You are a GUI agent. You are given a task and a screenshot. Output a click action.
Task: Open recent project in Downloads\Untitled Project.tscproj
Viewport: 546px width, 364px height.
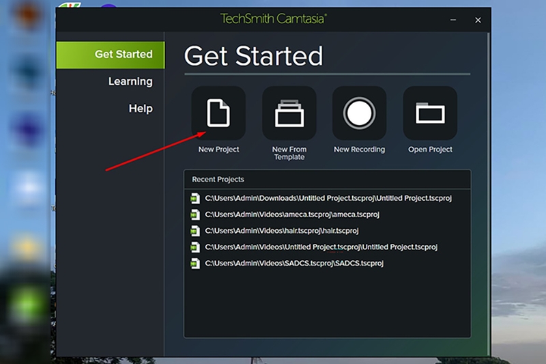[x=328, y=198]
